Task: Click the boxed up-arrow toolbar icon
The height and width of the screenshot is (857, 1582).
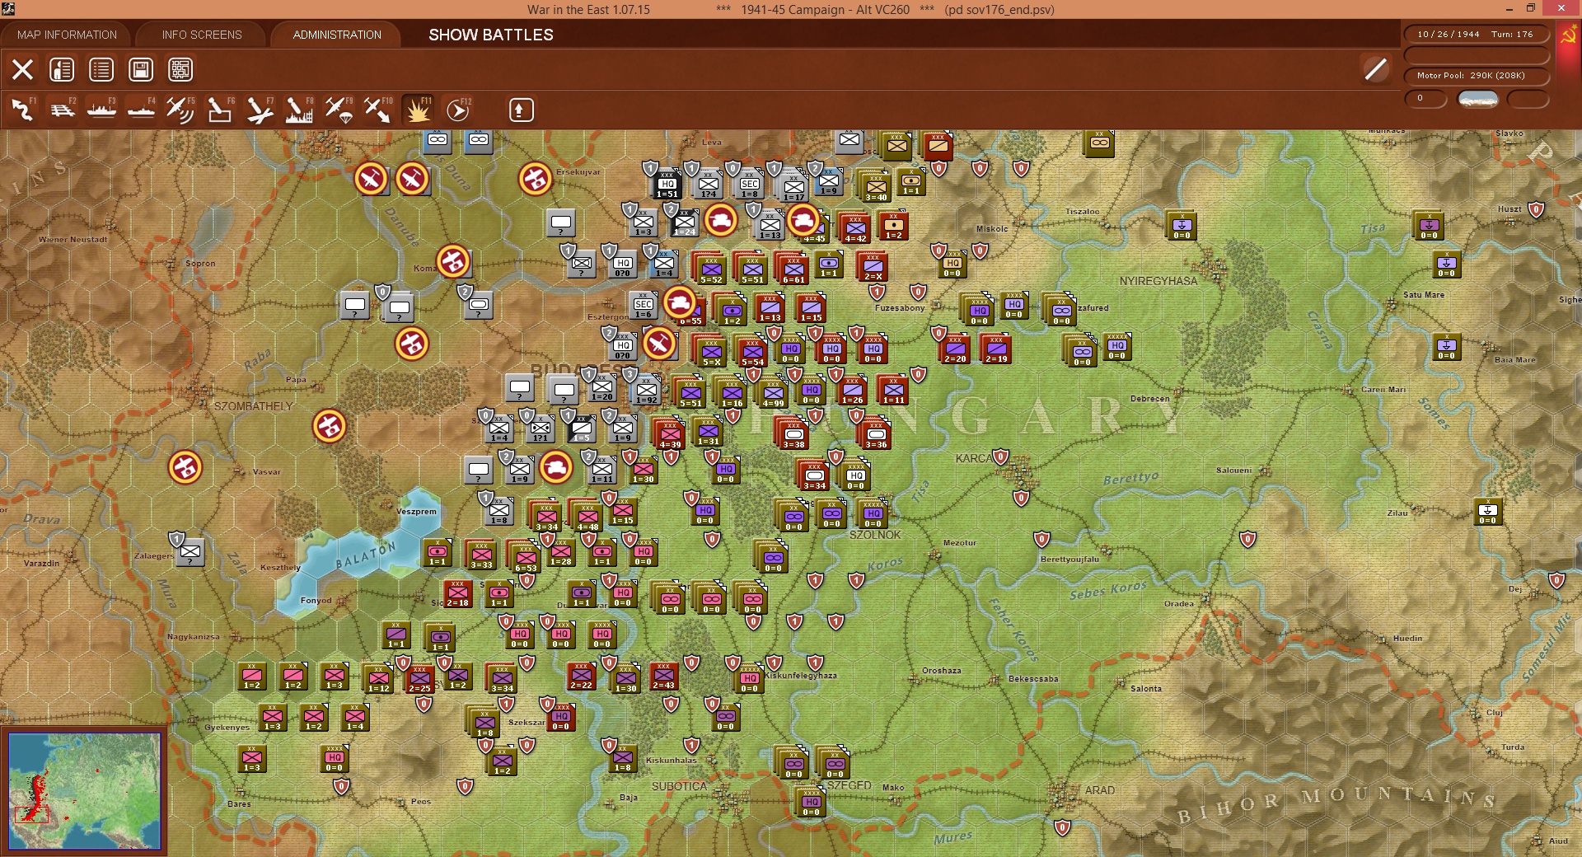Action: point(521,110)
